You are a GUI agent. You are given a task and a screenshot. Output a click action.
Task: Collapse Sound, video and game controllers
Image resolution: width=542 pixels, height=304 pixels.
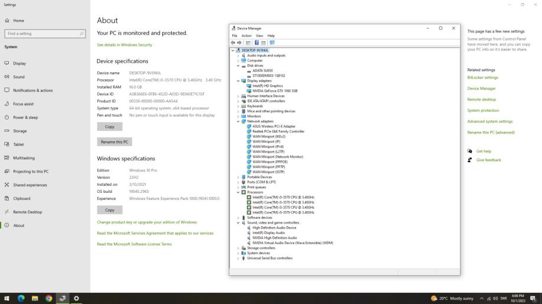(x=238, y=223)
